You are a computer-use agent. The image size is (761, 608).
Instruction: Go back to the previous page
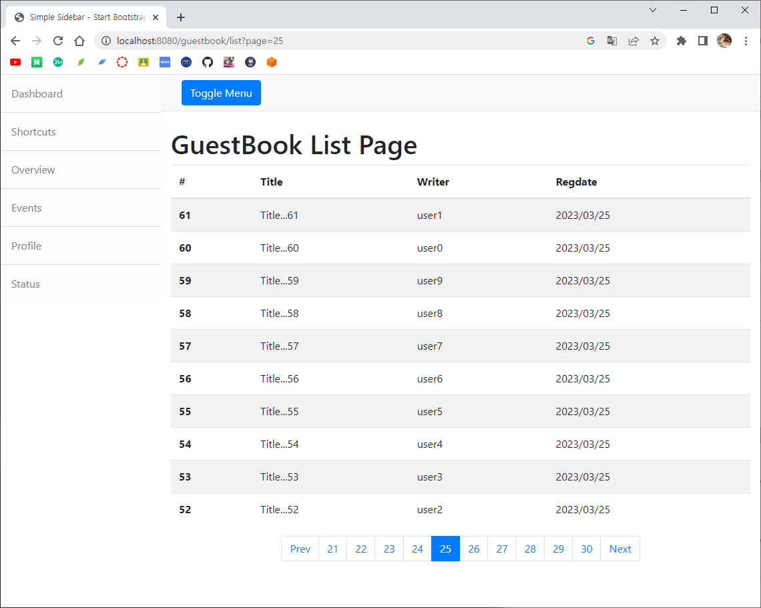(15, 41)
